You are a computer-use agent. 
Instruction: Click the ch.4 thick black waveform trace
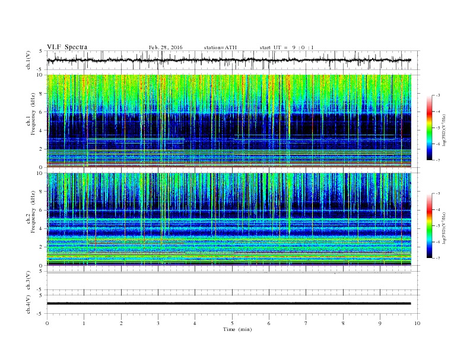[x=228, y=304]
